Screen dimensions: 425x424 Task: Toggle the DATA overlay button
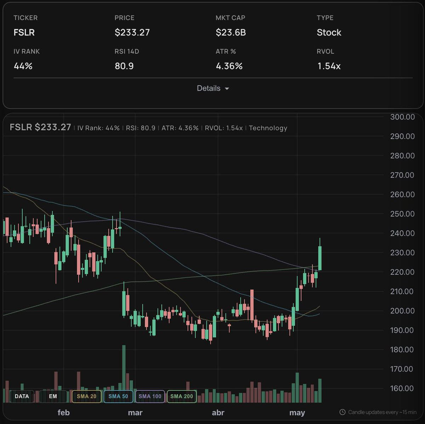tap(22, 396)
